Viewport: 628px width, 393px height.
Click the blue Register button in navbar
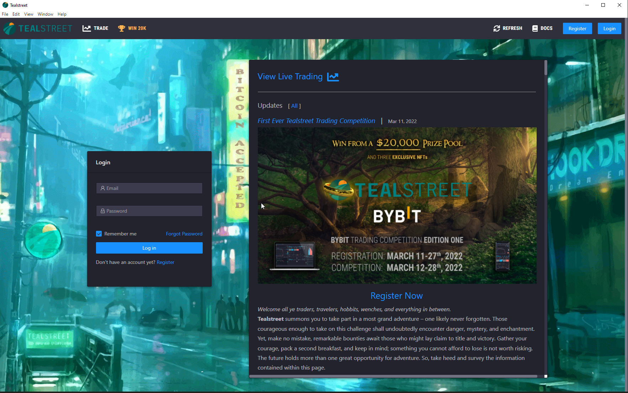(578, 28)
